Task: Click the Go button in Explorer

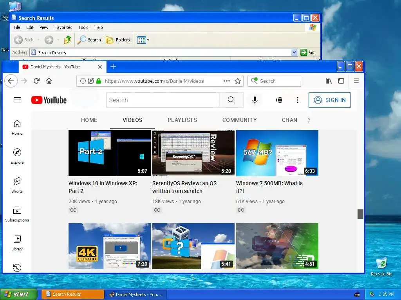Action: tap(307, 52)
